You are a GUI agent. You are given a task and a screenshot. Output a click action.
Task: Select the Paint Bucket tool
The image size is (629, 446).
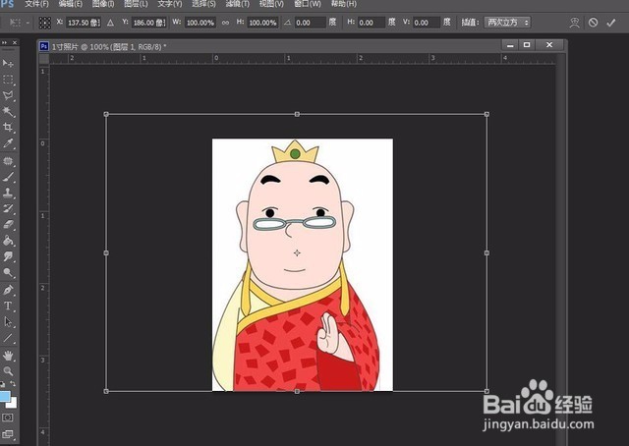tap(8, 241)
